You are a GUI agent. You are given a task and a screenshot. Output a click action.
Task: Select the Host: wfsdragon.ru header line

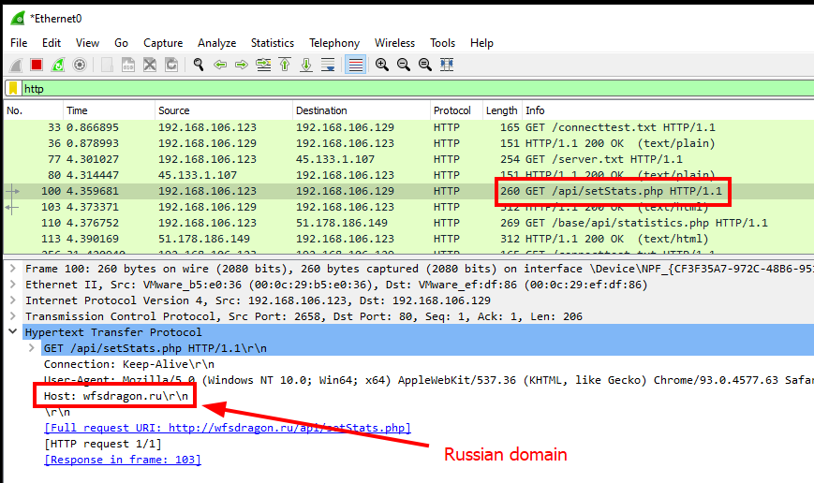[x=116, y=396]
